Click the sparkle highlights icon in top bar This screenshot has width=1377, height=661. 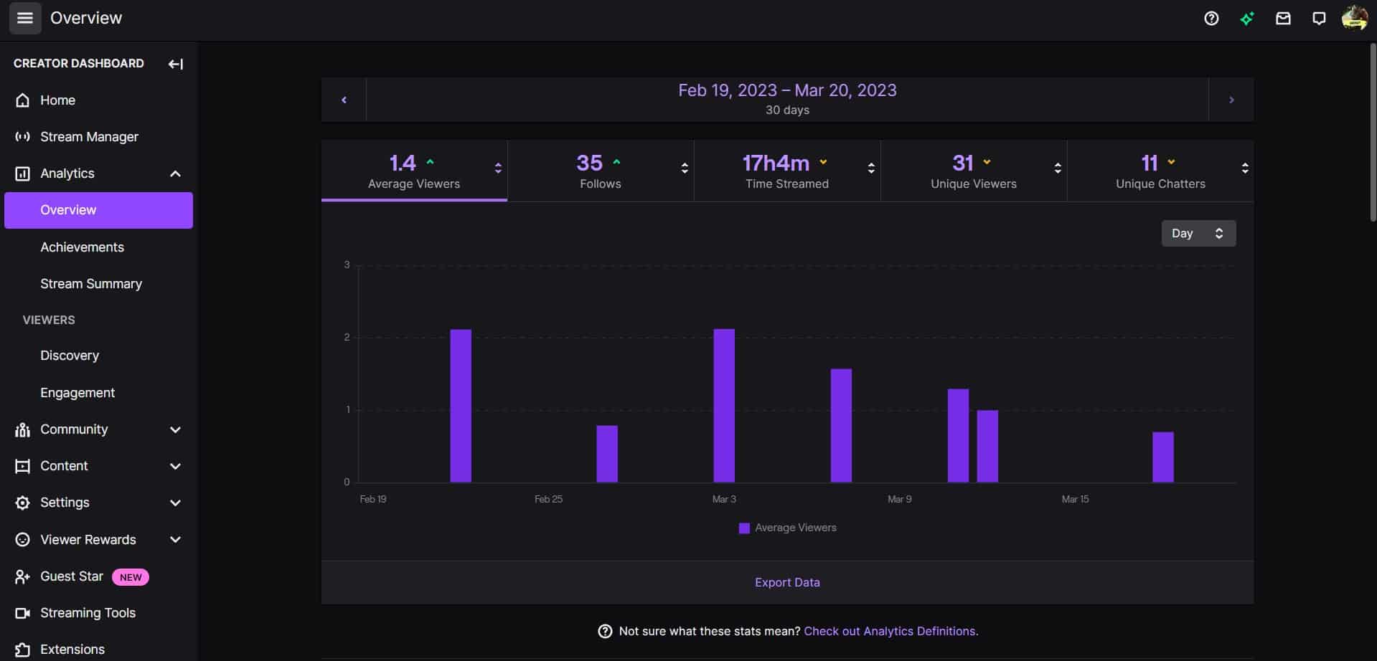[1247, 18]
